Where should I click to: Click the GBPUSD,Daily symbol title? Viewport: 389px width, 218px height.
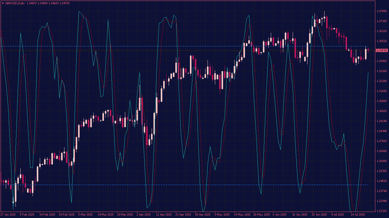pos(15,3)
